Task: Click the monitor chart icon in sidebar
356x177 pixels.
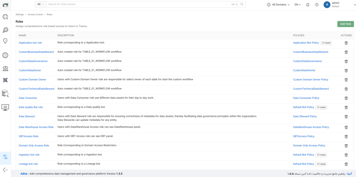Action: click(x=5, y=107)
